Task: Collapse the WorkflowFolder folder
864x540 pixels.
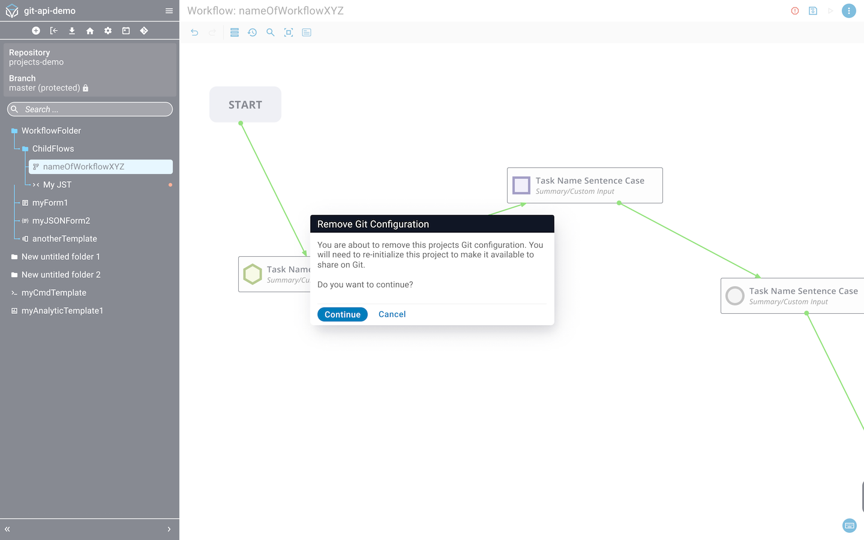Action: pyautogui.click(x=14, y=131)
